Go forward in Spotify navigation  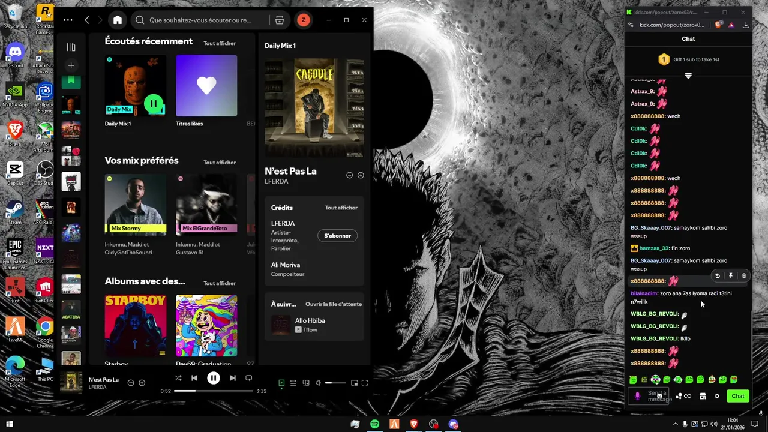click(x=100, y=20)
